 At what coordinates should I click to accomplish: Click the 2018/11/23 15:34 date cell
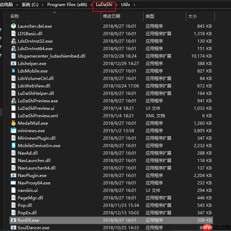tap(121, 205)
